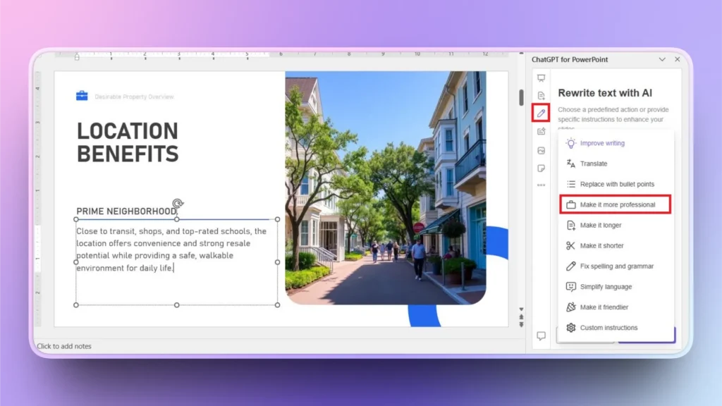Click the comment bubble icon at sidebar bottom
Viewport: 722px width, 406px height.
pos(541,336)
